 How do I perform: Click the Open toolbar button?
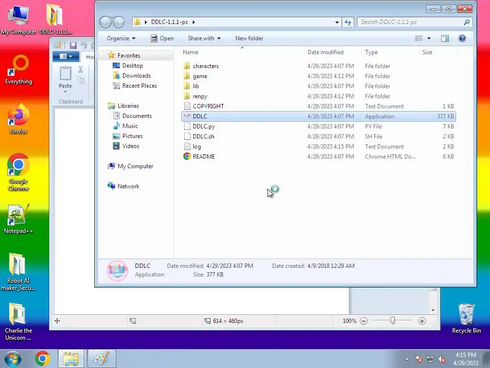pyautogui.click(x=162, y=38)
